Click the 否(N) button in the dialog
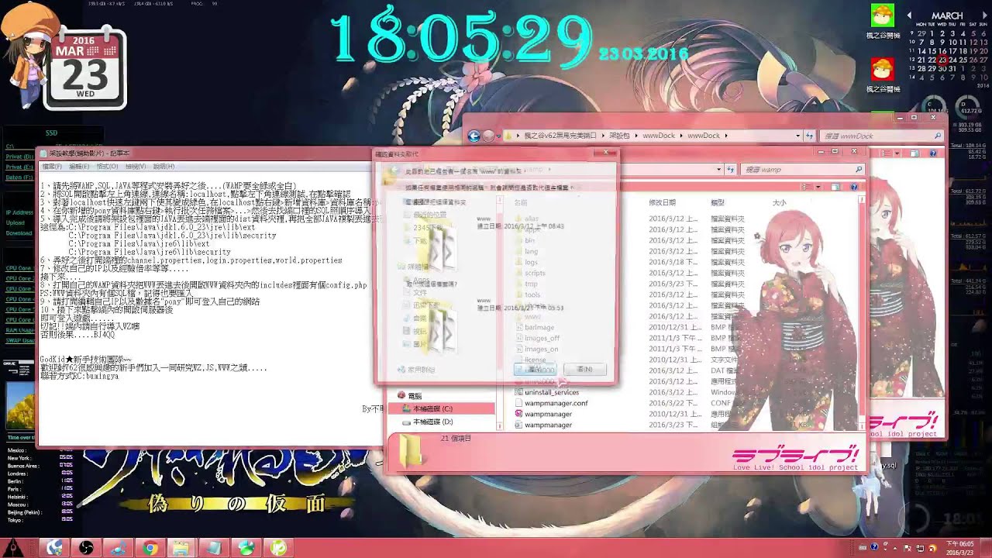 (x=584, y=370)
